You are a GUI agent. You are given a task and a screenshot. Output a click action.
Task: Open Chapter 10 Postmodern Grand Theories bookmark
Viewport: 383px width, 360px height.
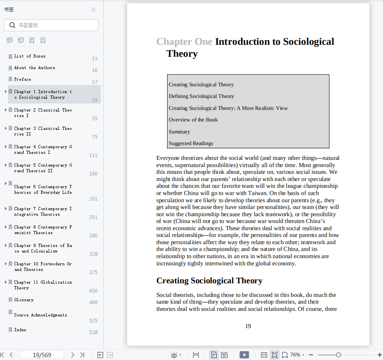point(43,267)
